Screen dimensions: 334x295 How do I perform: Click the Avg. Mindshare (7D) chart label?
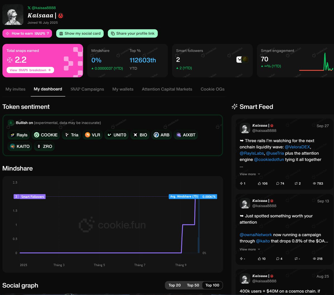click(184, 196)
